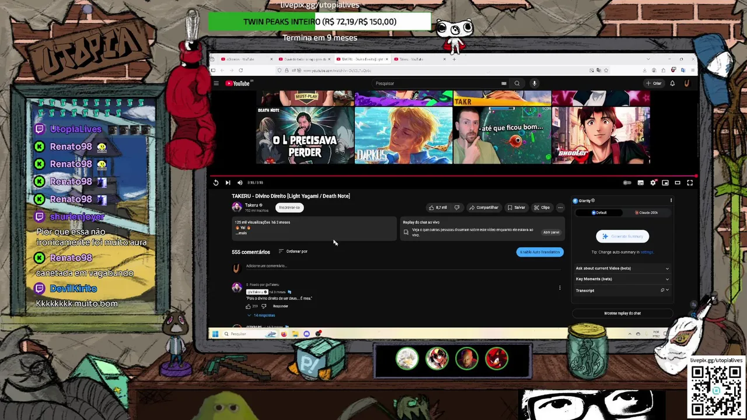Image resolution: width=747 pixels, height=420 pixels.
Task: Open the account avatar menu in YouTube header
Action: (x=686, y=83)
